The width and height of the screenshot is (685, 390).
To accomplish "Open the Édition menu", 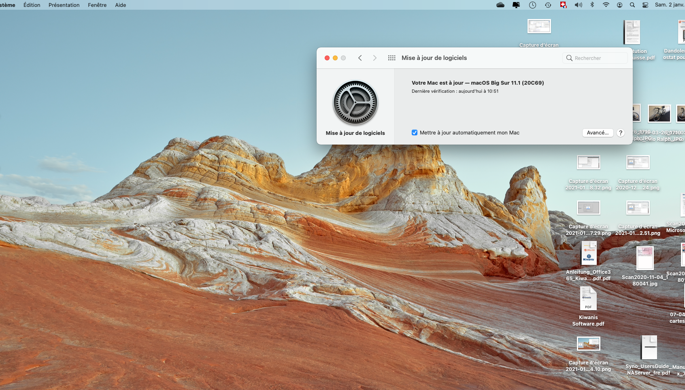I will 32,5.
